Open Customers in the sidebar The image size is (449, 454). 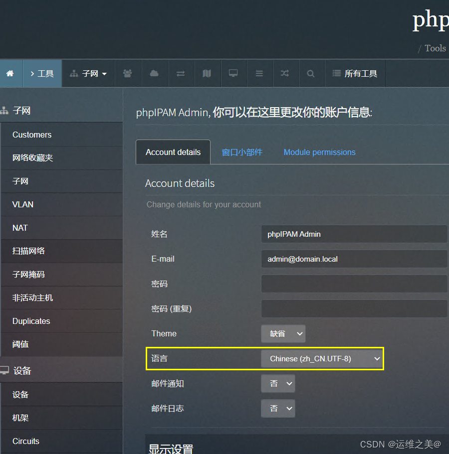point(62,135)
